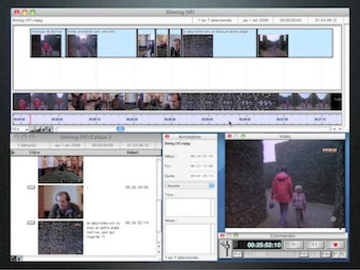
Task: Select the hotel lobby thumbnail in the Calque list
Action: pos(61,169)
